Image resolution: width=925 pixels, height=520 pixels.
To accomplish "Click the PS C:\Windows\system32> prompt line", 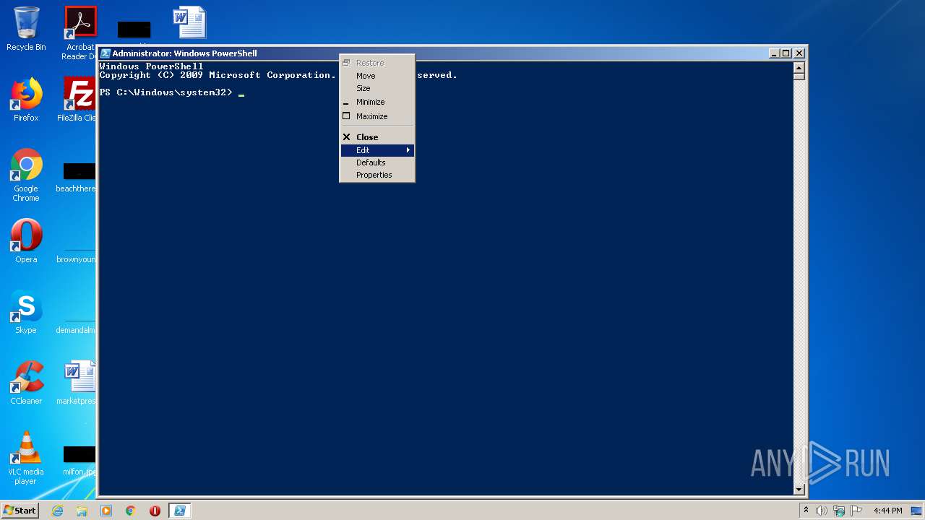I will coord(172,92).
